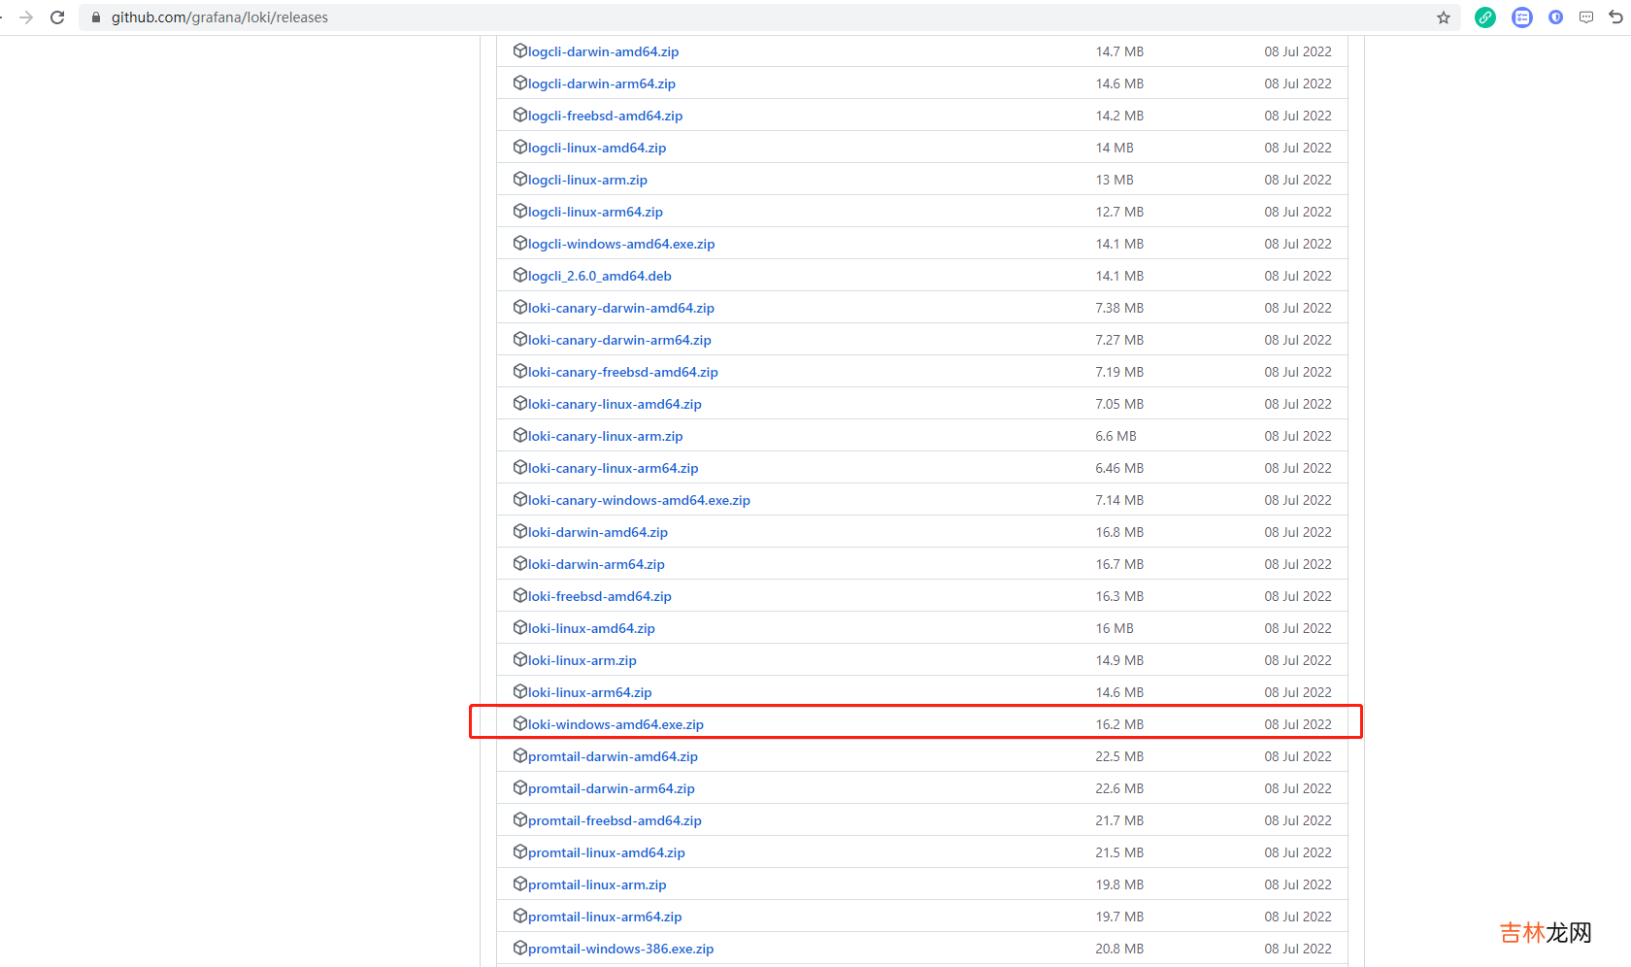Click package icon beside promtail-linux-amd64.zip
This screenshot has width=1631, height=967.
[520, 852]
